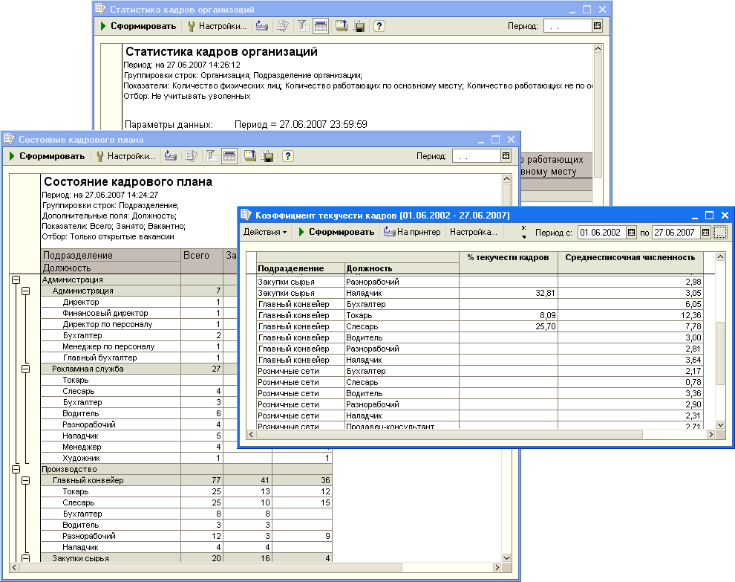
Task: Click print icon in Состояние кадрового плана toolbar
Action: click(x=171, y=156)
